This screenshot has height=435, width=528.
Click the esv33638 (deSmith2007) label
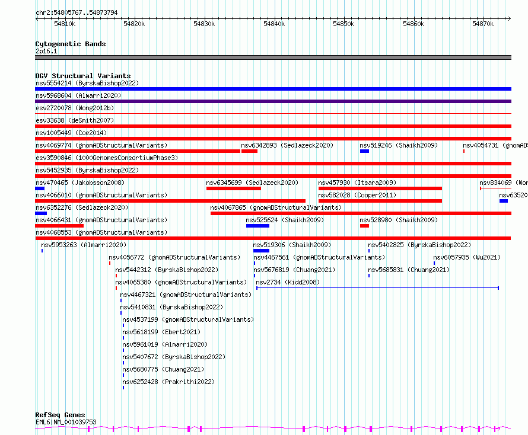click(x=75, y=120)
